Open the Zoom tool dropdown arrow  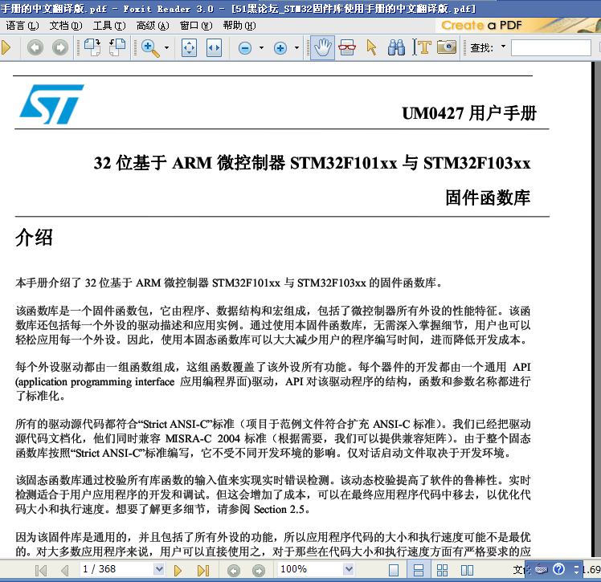click(x=167, y=48)
